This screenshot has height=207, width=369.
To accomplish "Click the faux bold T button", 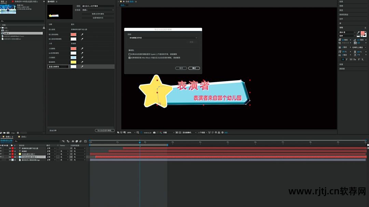I will tap(343, 60).
